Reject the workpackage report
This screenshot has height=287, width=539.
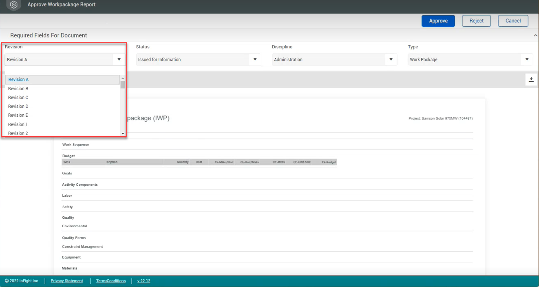[x=476, y=21]
